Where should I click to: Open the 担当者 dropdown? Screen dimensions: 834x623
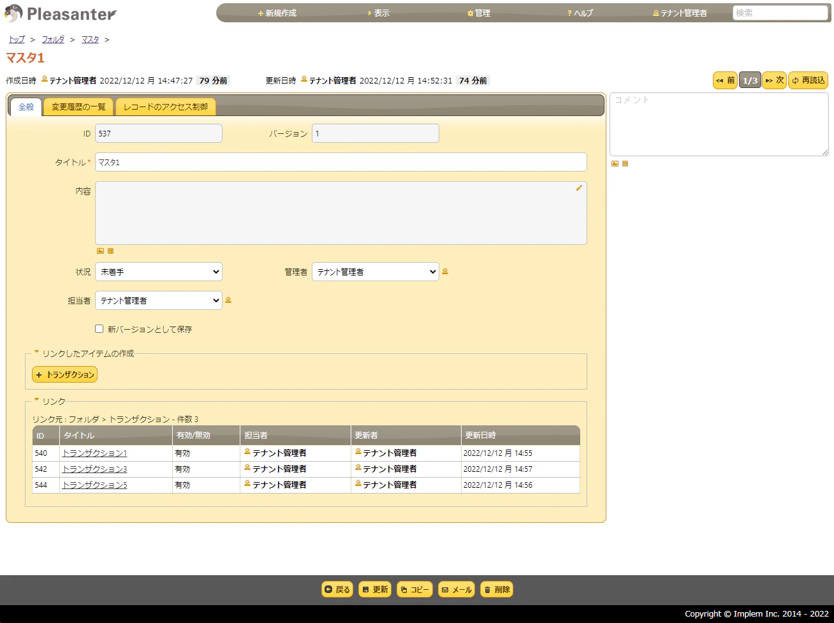pos(159,300)
